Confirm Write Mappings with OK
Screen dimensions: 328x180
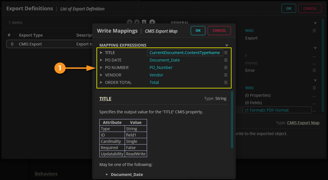click(x=198, y=31)
